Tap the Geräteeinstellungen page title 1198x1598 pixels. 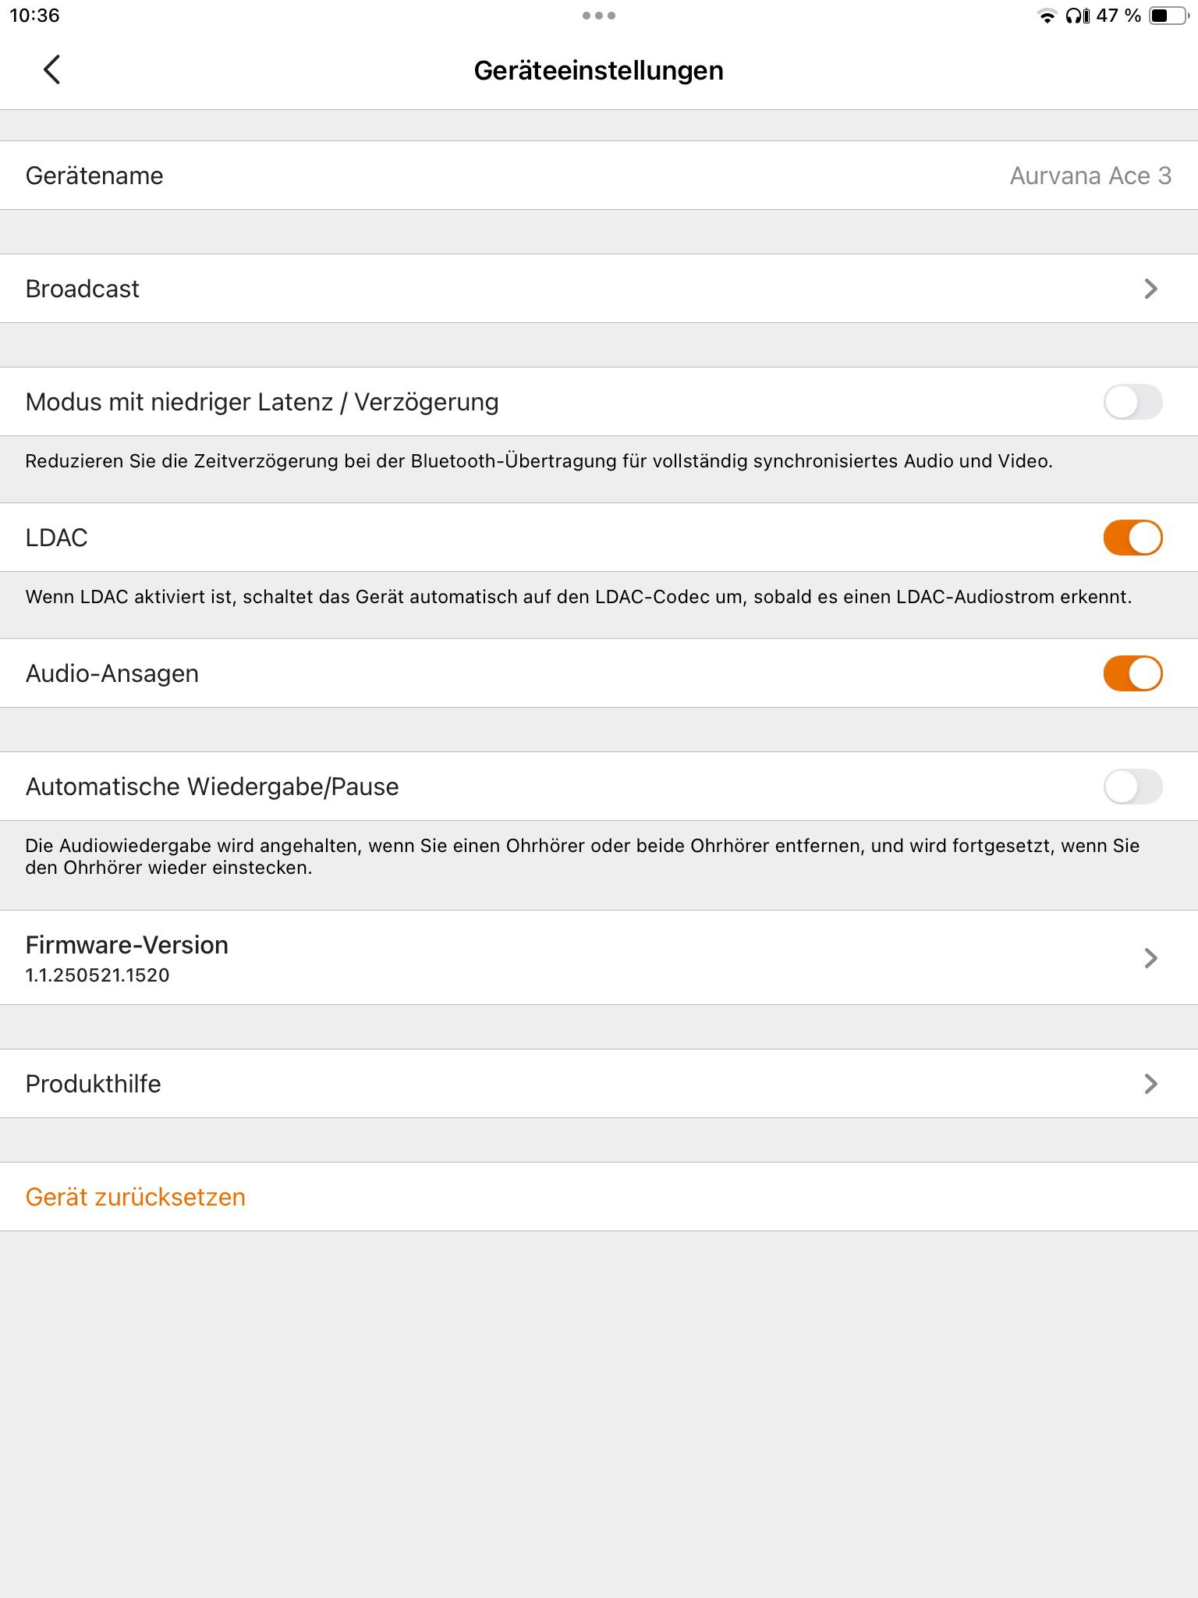(598, 71)
